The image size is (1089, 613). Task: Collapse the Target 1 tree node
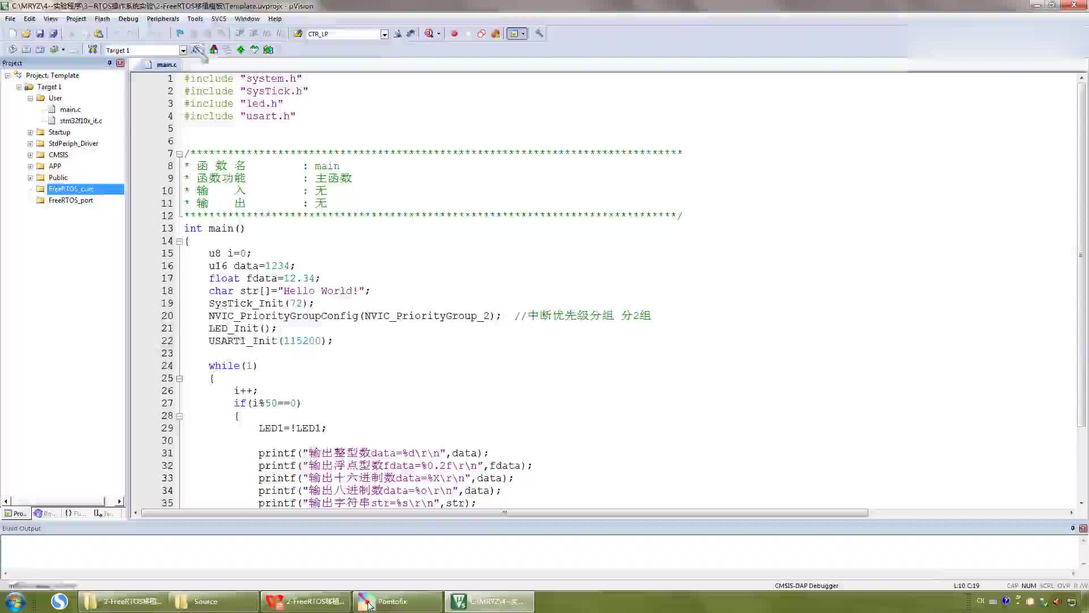pos(19,87)
